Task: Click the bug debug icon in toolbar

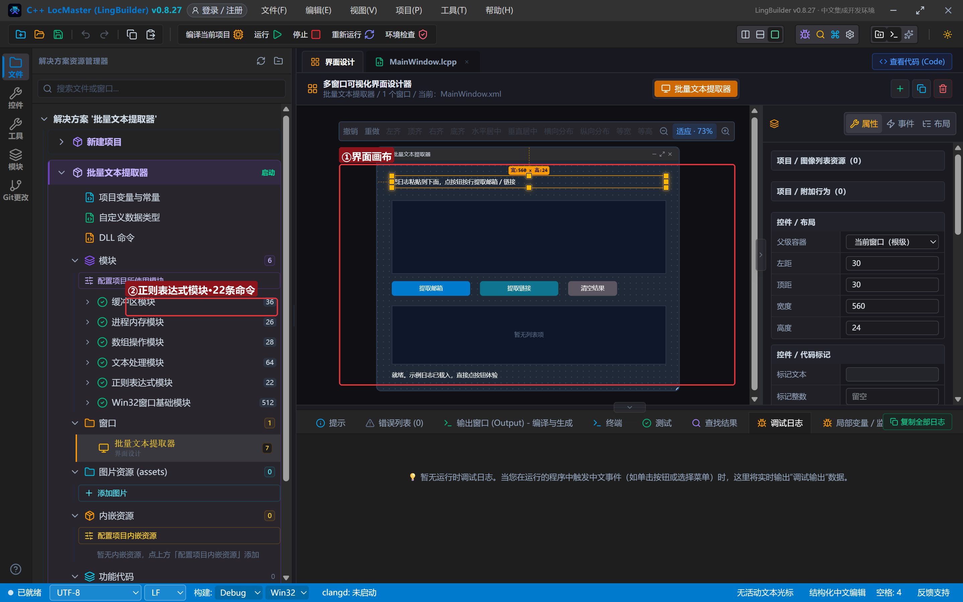Action: pyautogui.click(x=805, y=35)
